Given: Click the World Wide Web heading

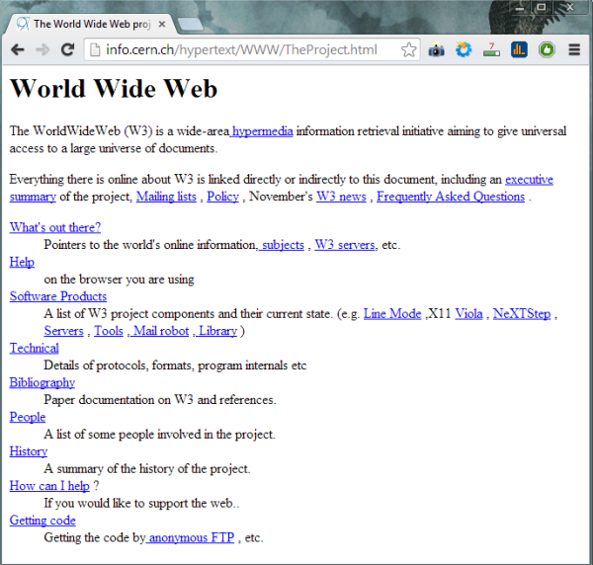Looking at the screenshot, I should click(114, 89).
